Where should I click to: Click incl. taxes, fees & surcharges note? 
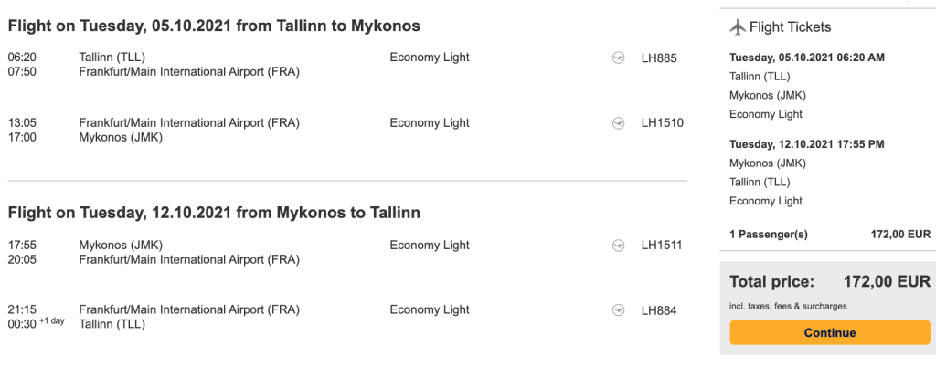788,305
